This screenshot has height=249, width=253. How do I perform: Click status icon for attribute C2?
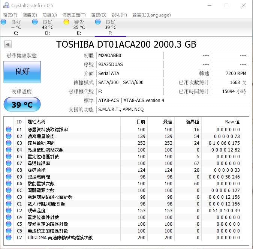tap(9, 211)
